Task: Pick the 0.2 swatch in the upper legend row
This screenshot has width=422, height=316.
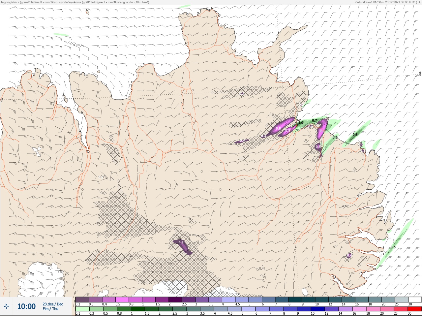Action: (82, 300)
